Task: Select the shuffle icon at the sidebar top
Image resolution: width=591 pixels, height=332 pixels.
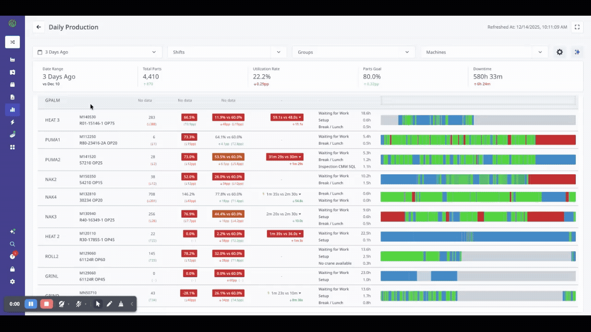Action: pyautogui.click(x=12, y=41)
